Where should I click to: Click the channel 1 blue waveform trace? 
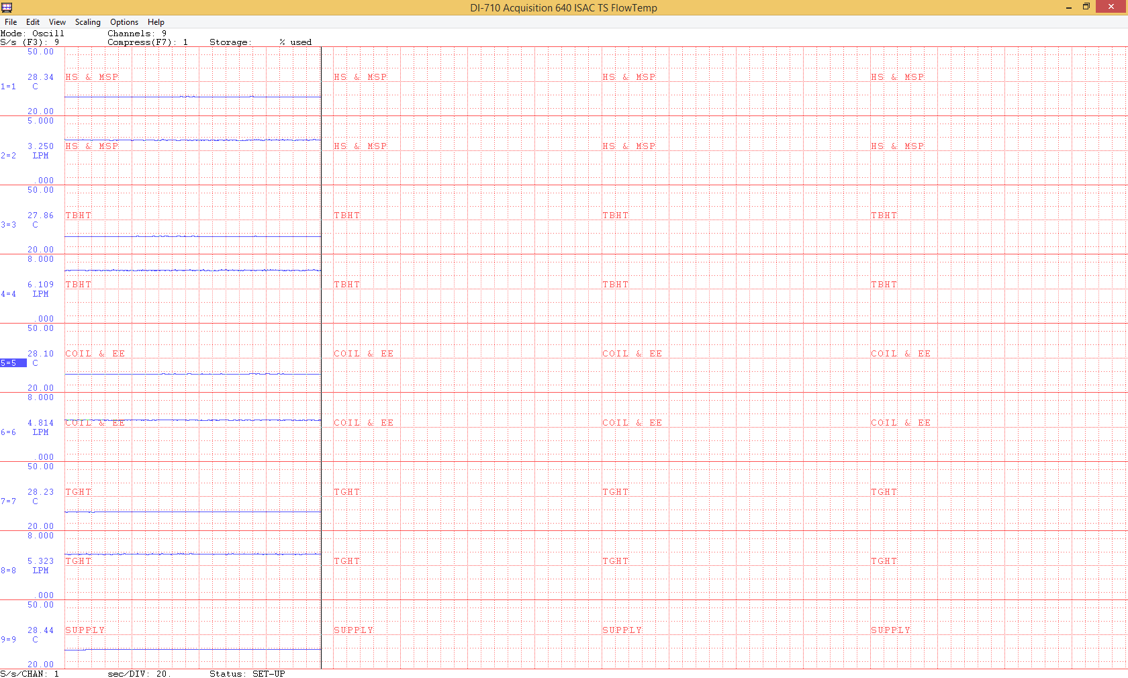(x=193, y=97)
